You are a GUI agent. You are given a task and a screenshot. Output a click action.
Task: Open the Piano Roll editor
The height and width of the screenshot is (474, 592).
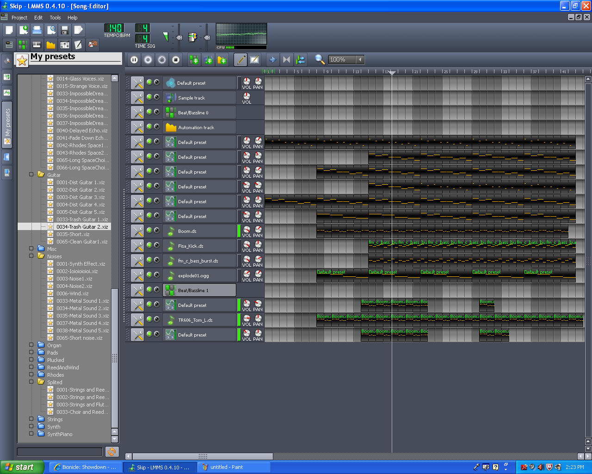(x=36, y=45)
